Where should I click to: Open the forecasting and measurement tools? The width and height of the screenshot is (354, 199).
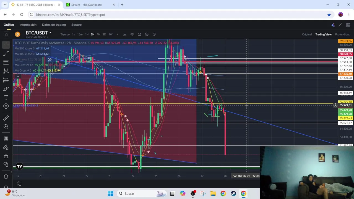(6, 80)
